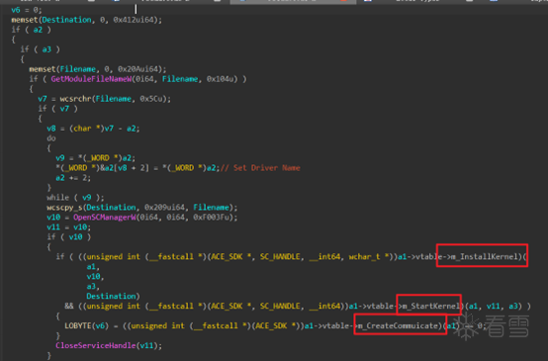Click the 'v6 = 0;' statement
This screenshot has height=361, width=548.
tap(27, 10)
